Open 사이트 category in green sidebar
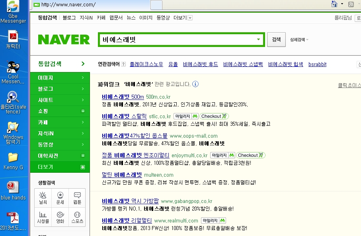The height and width of the screenshot is (236, 361). [x=60, y=100]
